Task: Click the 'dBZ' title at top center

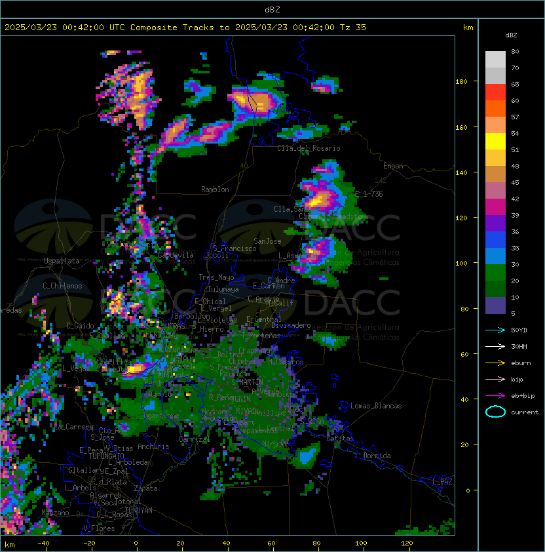Action: point(272,10)
